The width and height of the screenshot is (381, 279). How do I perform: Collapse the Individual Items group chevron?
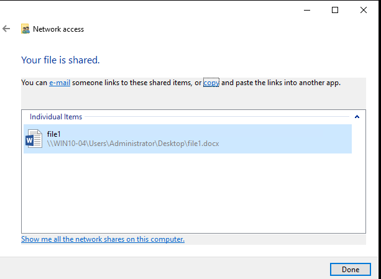point(357,117)
